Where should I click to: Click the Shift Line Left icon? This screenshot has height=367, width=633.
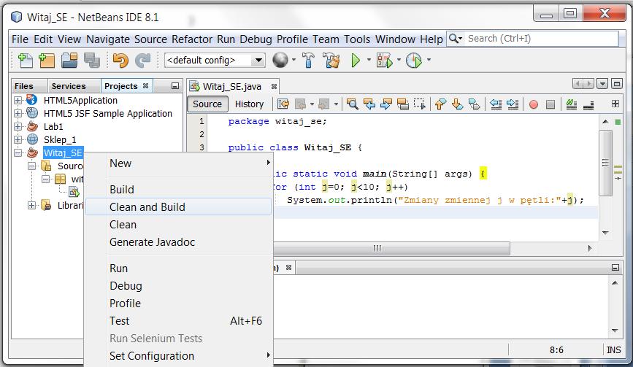coord(496,104)
